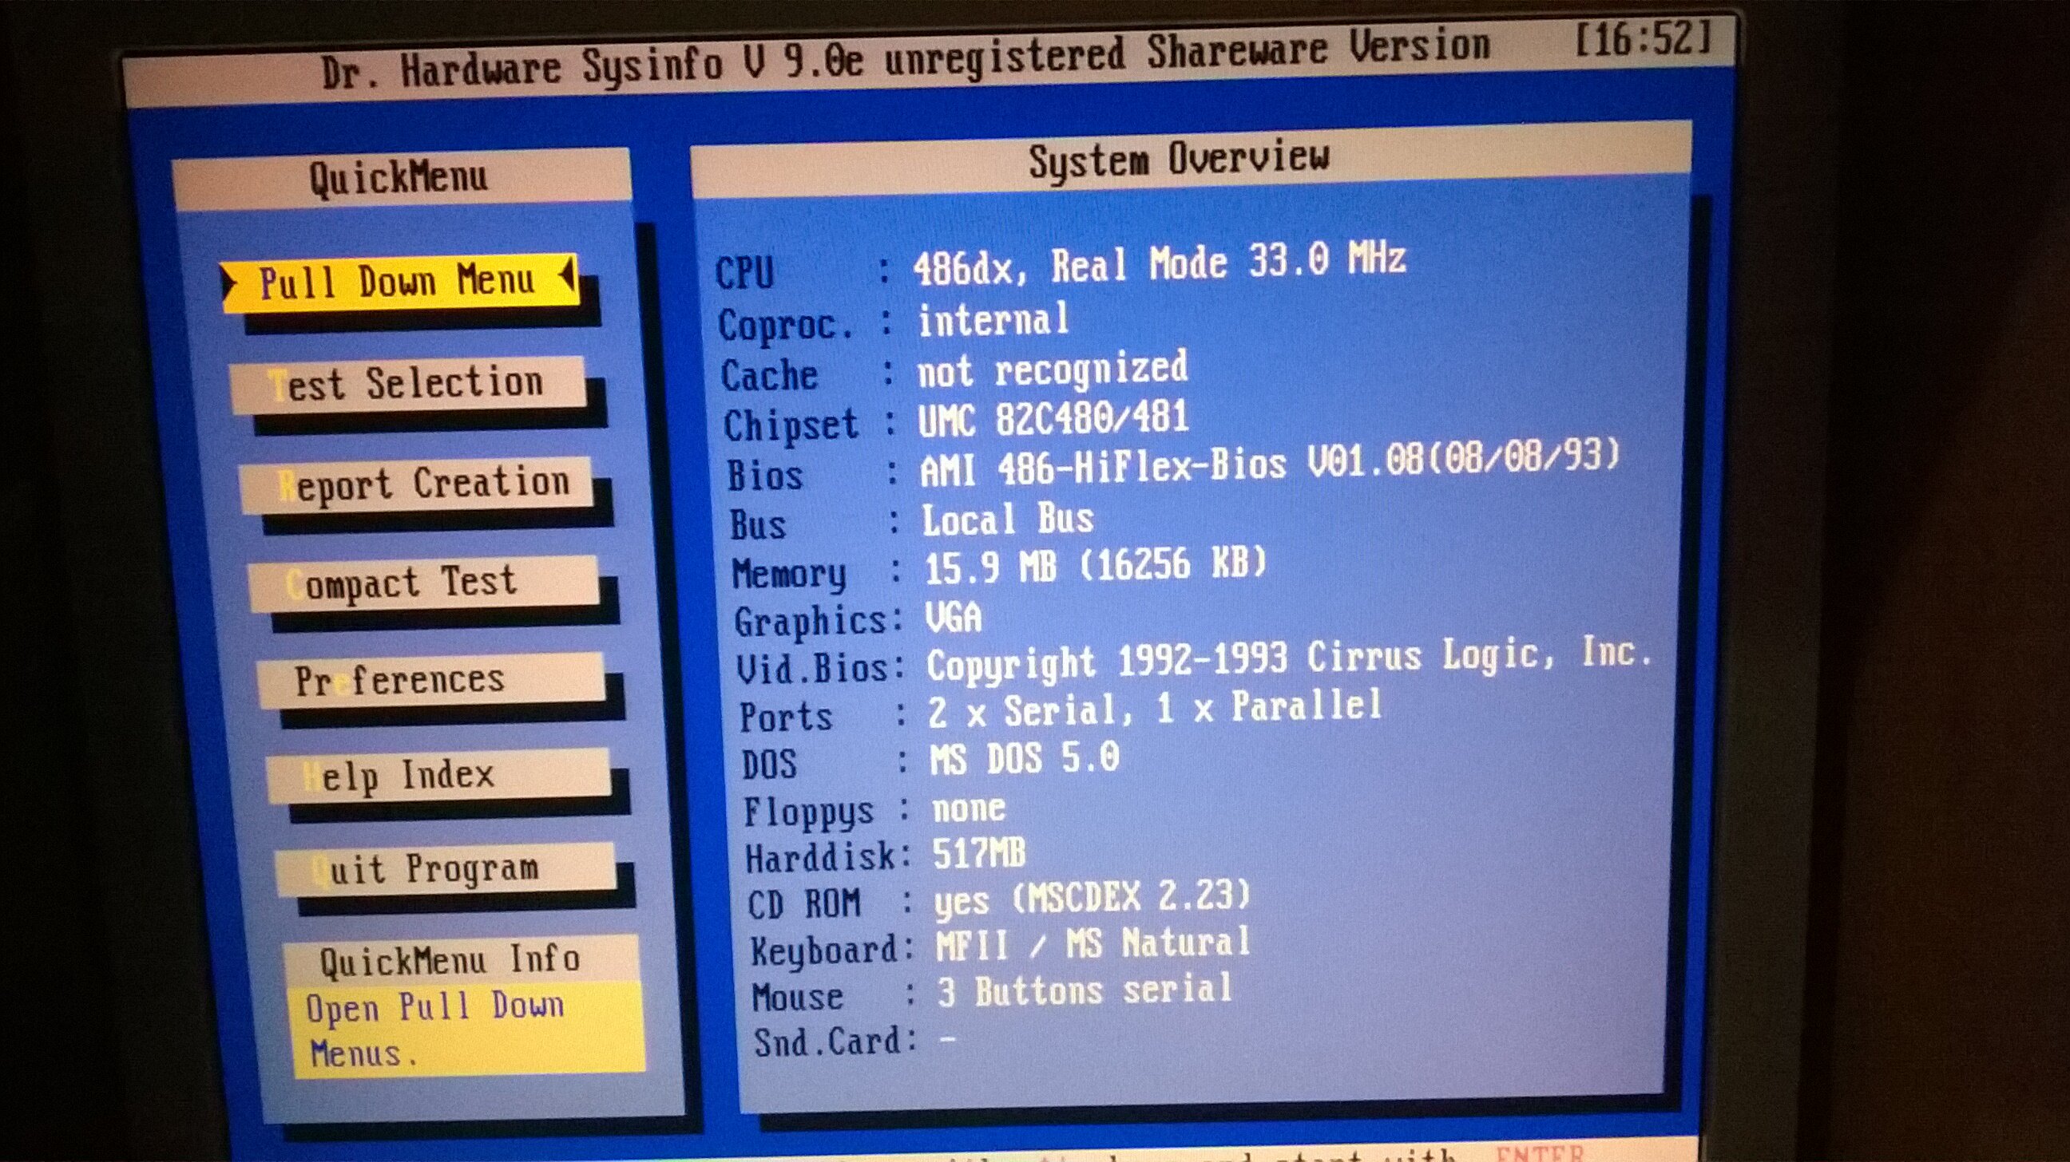The height and width of the screenshot is (1162, 2070).
Task: Click the clock display in title bar
Action: pos(1644,38)
